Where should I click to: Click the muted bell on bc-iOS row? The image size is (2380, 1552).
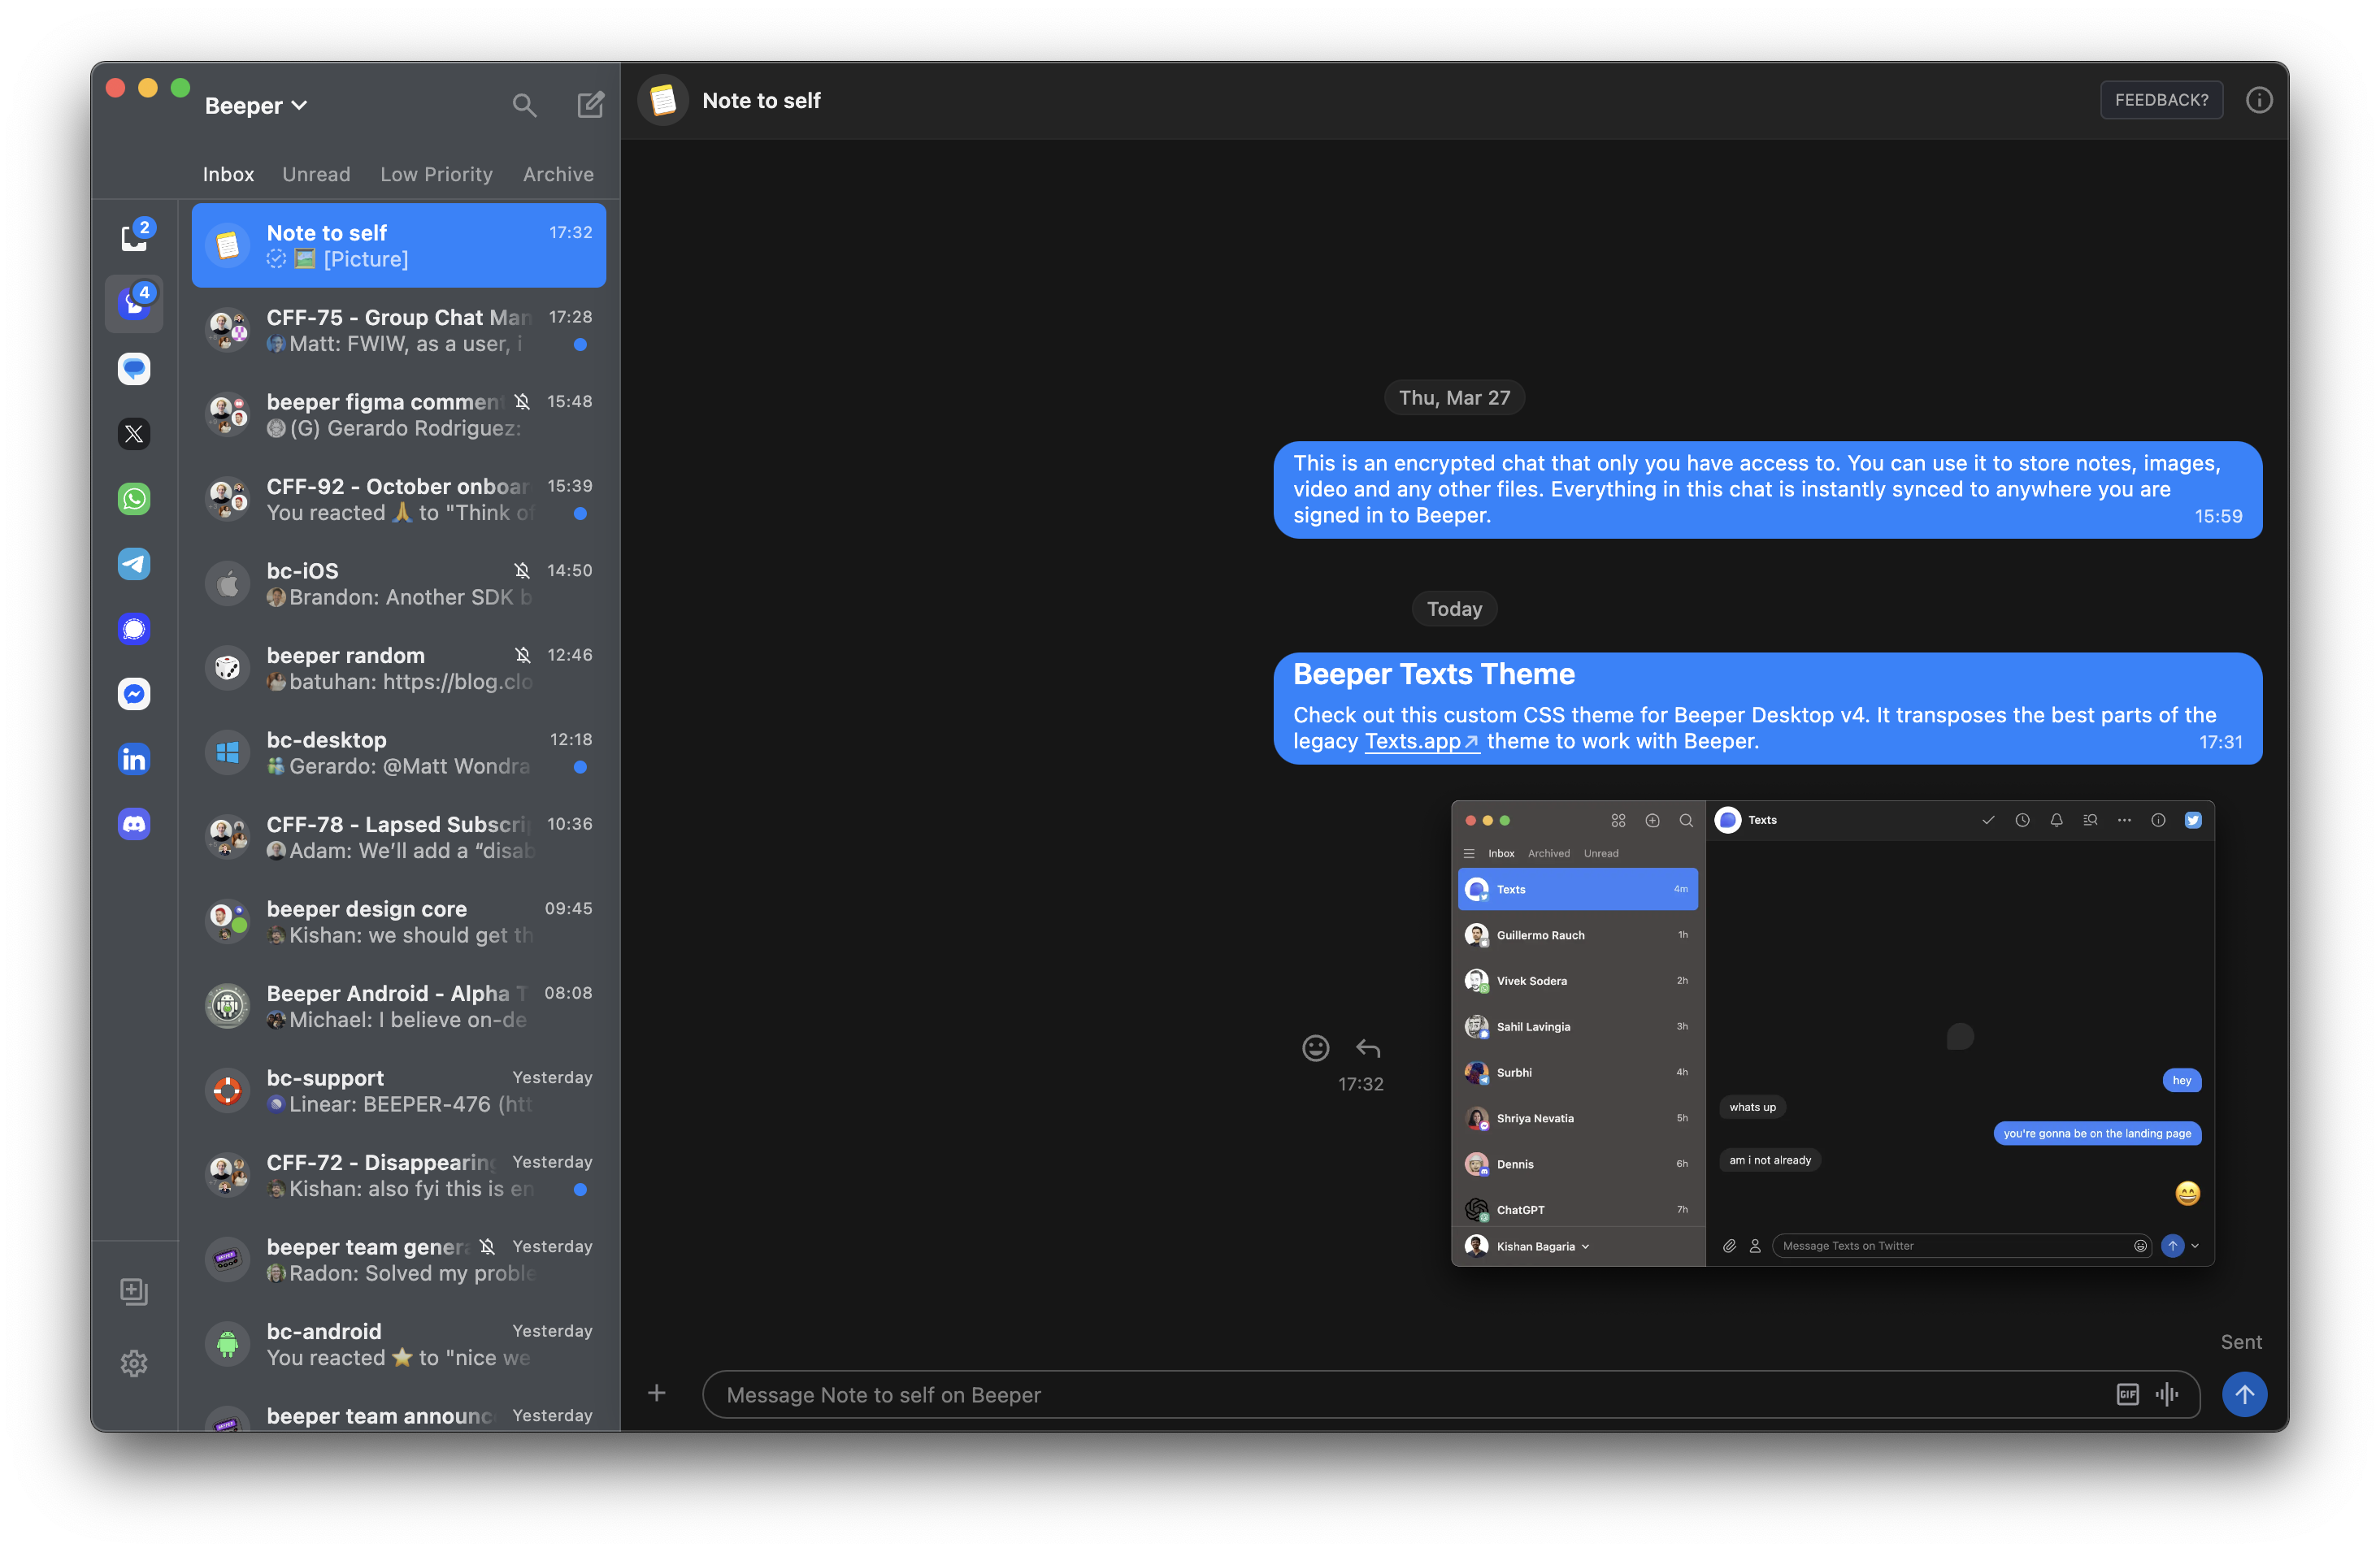(522, 570)
